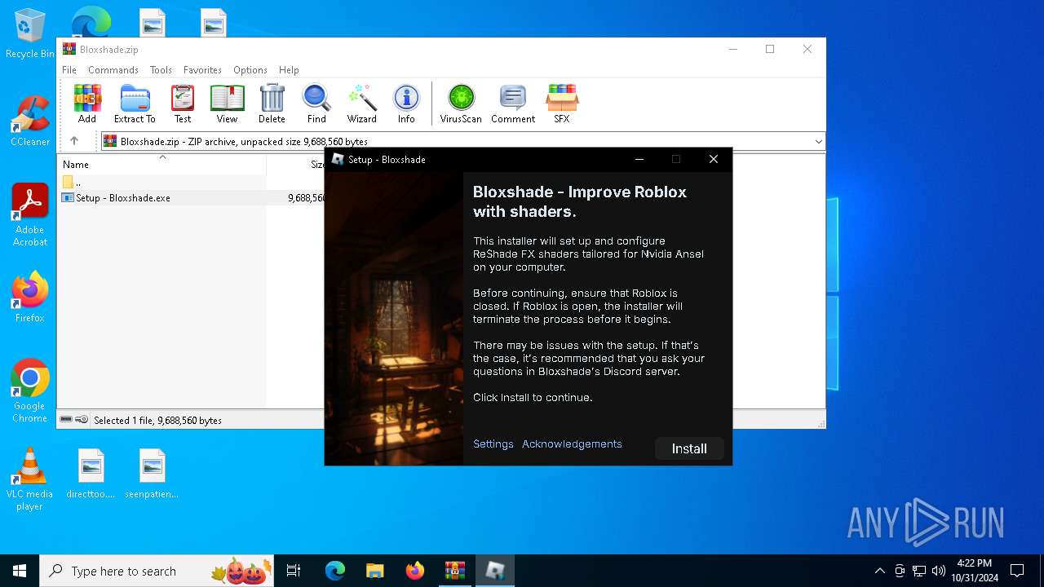This screenshot has height=587, width=1044.
Task: Open the Comment tool
Action: [513, 104]
